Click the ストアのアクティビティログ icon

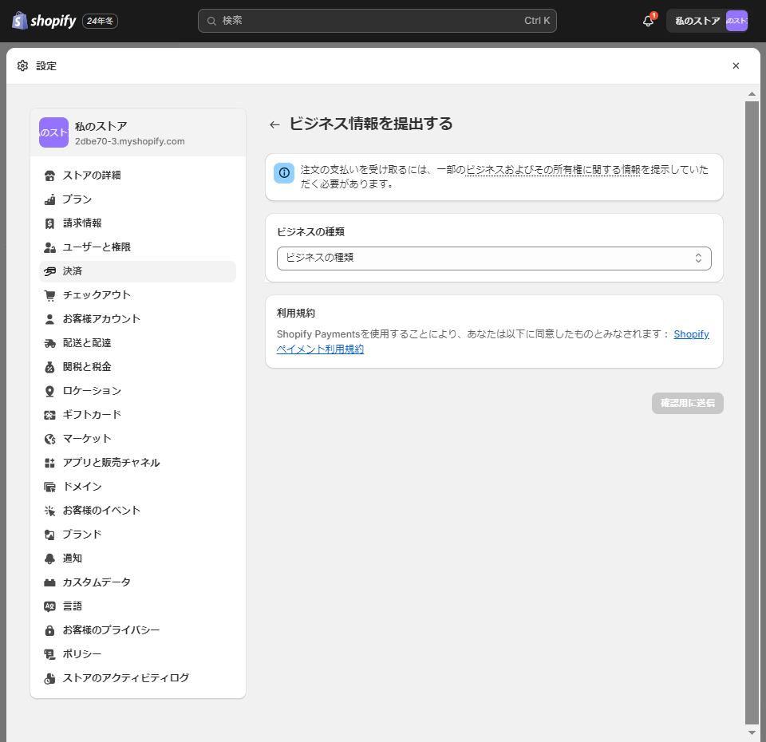click(x=49, y=678)
